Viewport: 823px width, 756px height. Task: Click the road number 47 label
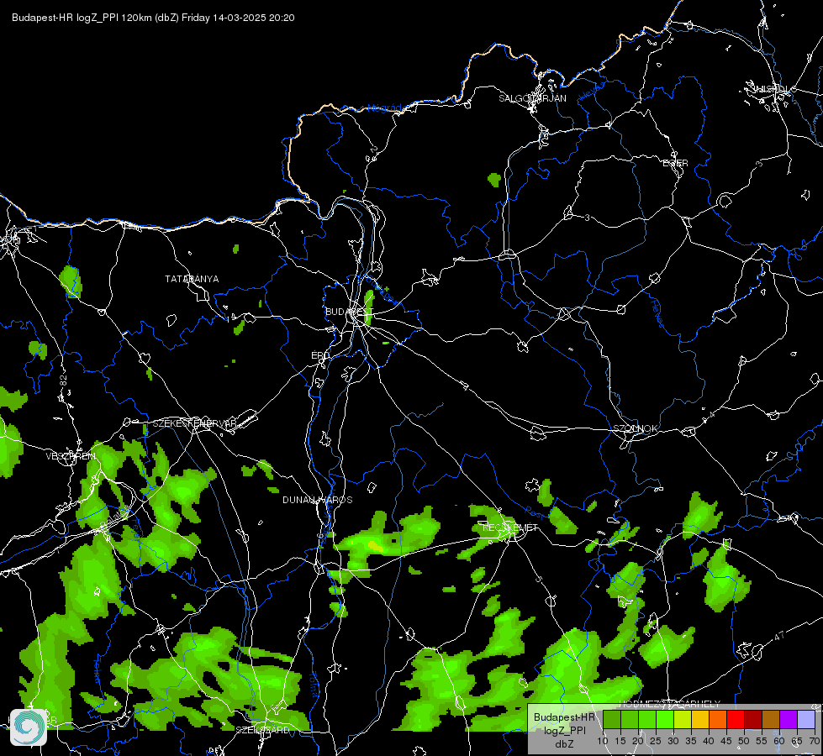click(779, 636)
